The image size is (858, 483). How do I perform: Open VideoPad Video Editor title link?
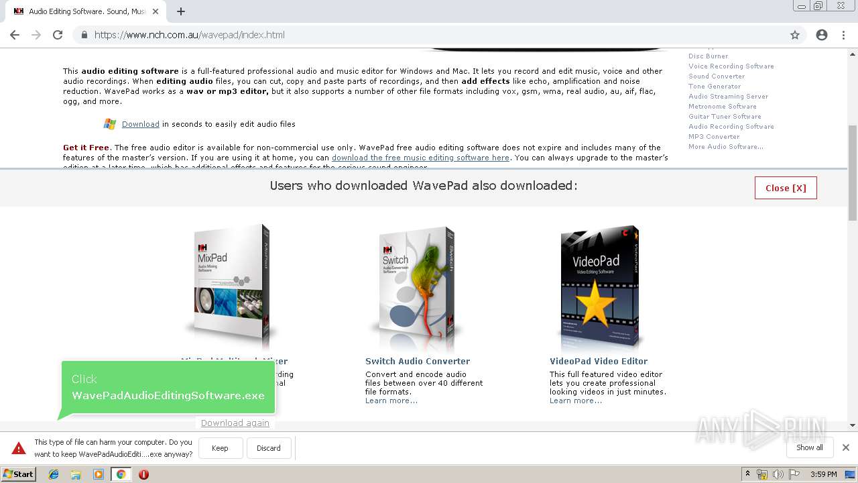pos(599,361)
